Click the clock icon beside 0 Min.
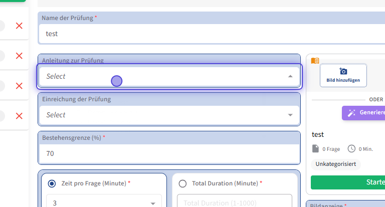 coord(351,149)
